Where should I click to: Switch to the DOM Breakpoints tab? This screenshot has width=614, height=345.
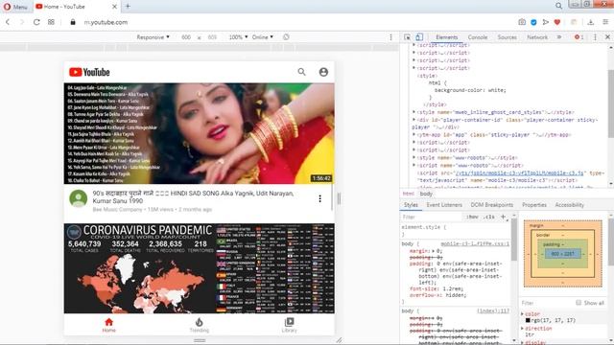pyautogui.click(x=492, y=205)
